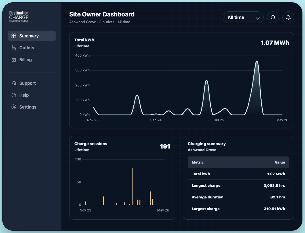Click the Site Owner Dashboard heading
This screenshot has height=233, width=305.
(102, 14)
